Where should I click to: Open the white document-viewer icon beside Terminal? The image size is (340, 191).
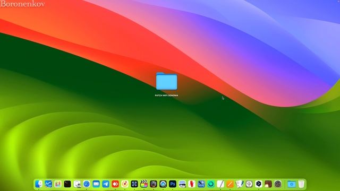(77, 184)
